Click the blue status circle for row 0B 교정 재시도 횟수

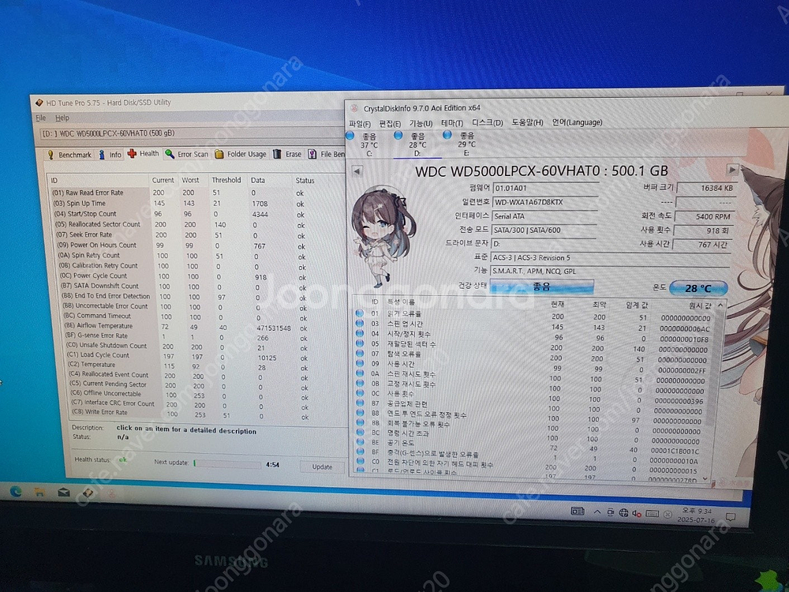click(x=360, y=383)
